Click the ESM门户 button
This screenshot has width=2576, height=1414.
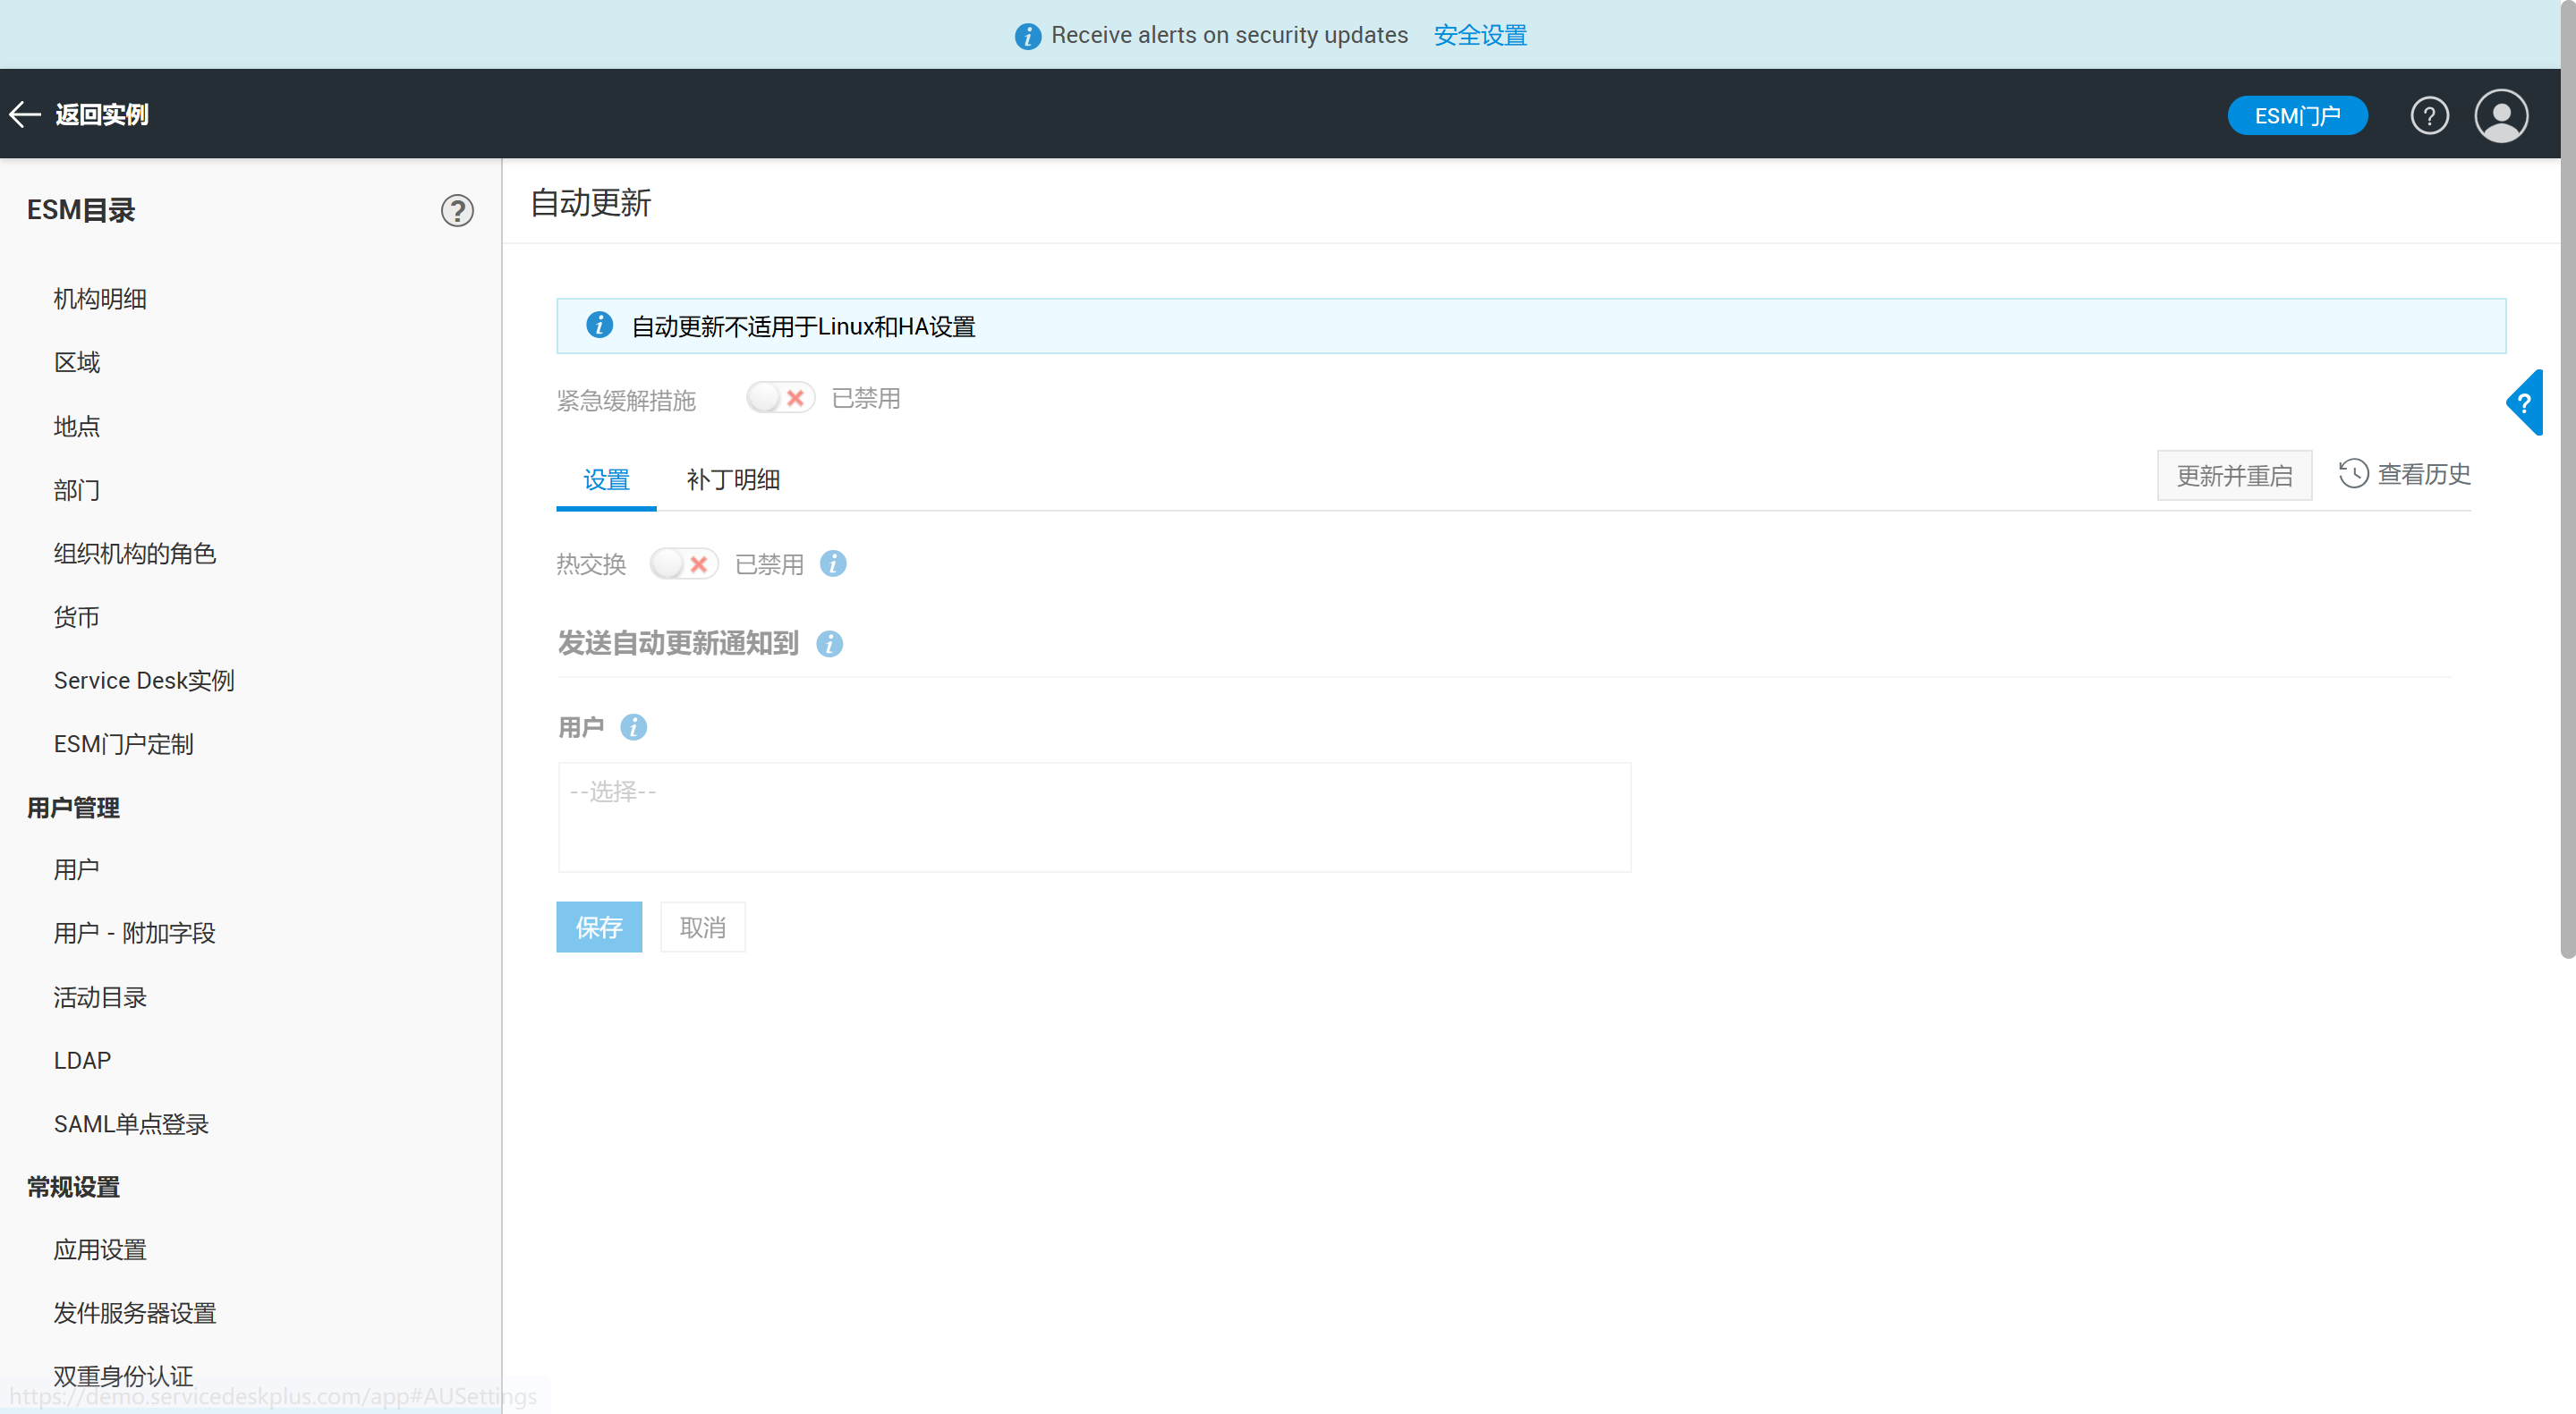pos(2296,116)
